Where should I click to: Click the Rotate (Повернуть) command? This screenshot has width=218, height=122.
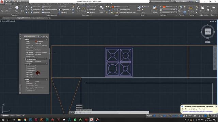(47, 7)
